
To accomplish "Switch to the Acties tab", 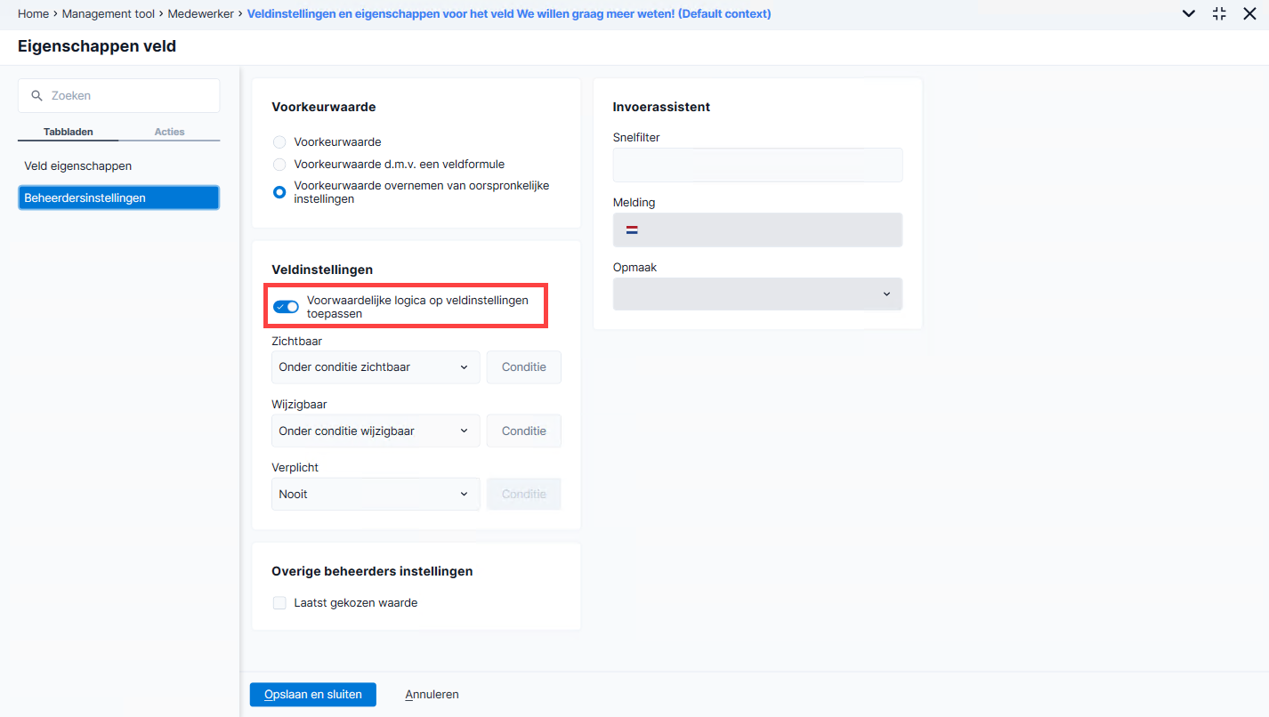I will (169, 132).
